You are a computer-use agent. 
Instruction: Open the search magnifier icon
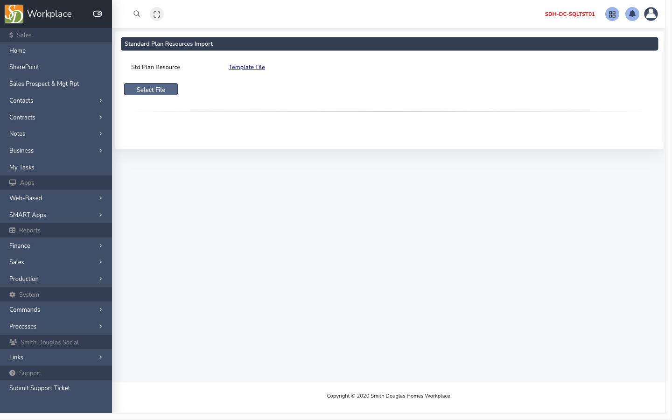point(137,14)
